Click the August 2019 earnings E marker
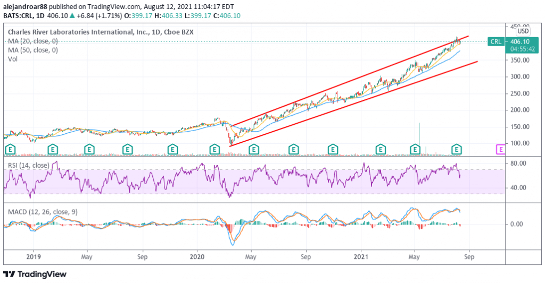The image size is (545, 284). tap(128, 150)
